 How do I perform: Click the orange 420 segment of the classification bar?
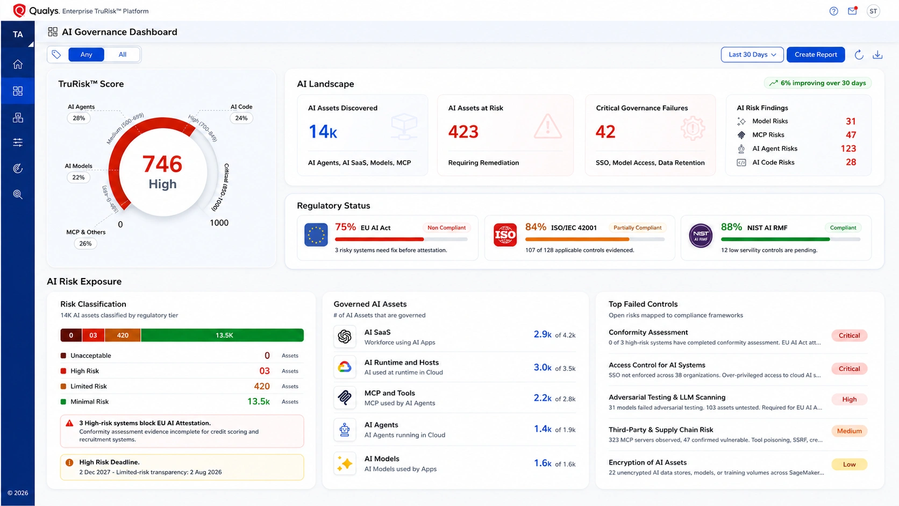pos(123,335)
